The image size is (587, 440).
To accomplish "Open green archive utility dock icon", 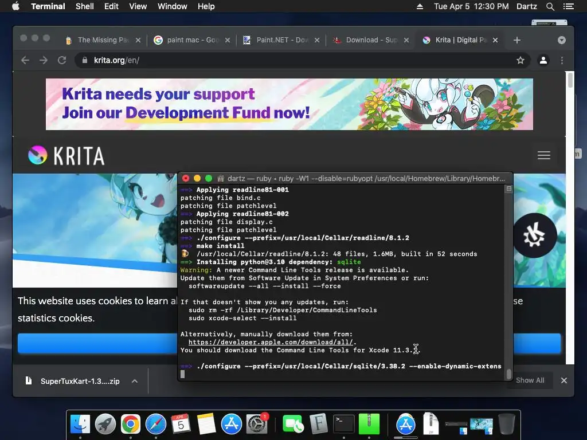I will (x=369, y=425).
